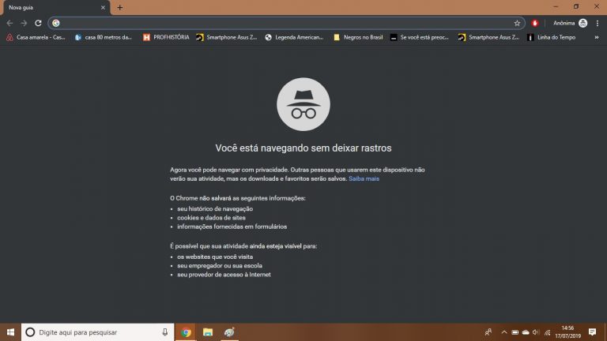Click the People icon in system tray
Image resolution: width=607 pixels, height=341 pixels.
(x=488, y=332)
